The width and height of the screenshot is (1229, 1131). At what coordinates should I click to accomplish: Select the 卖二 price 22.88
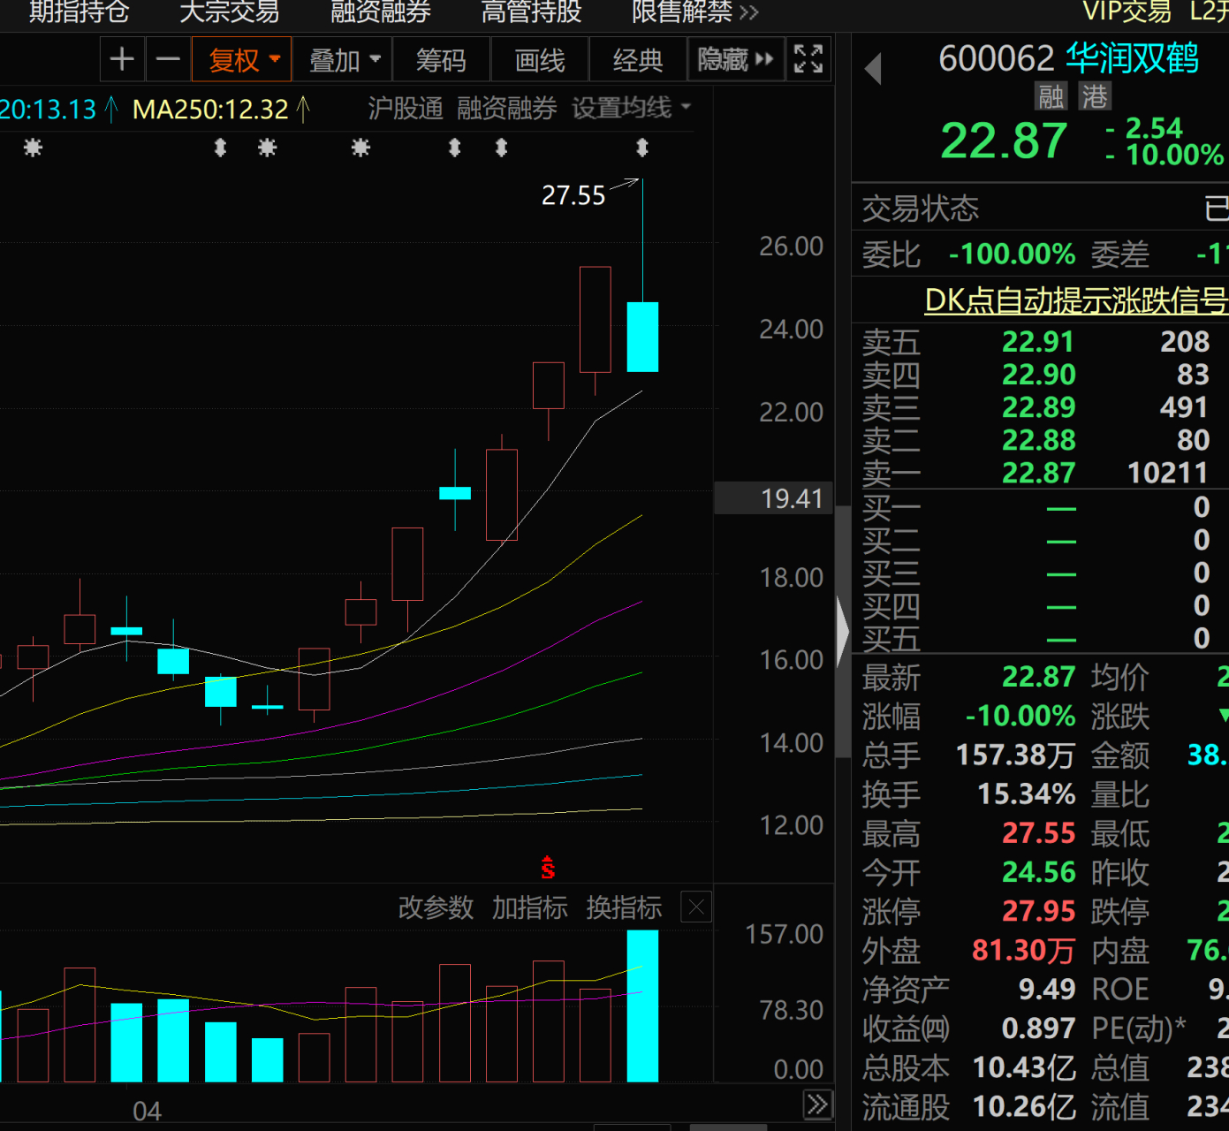click(x=1038, y=440)
